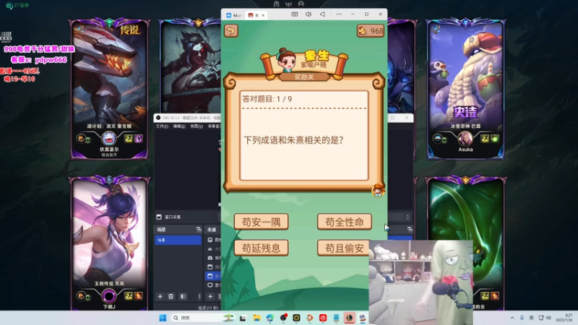Screen dimensions: 578x325
Task: Click the ping indicator 27毫秒
Action: pyautogui.click(x=17, y=6)
